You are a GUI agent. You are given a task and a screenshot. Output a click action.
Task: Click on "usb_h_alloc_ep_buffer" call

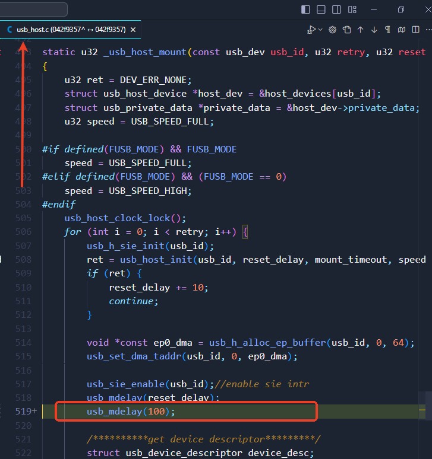tap(267, 343)
